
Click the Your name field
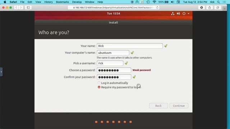130,46
